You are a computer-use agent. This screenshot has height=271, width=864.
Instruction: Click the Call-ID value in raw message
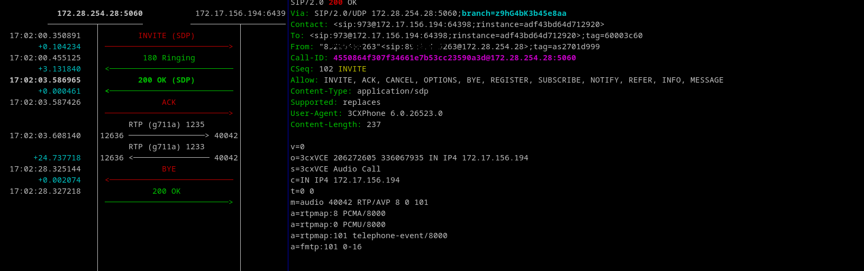pos(454,58)
